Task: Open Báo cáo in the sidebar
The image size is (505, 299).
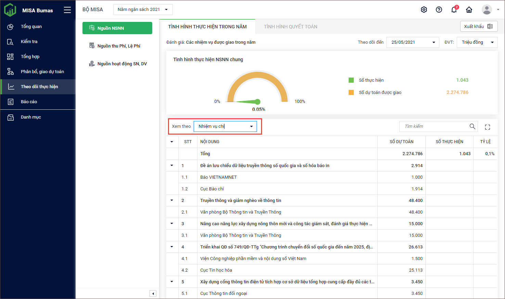Action: (x=29, y=101)
